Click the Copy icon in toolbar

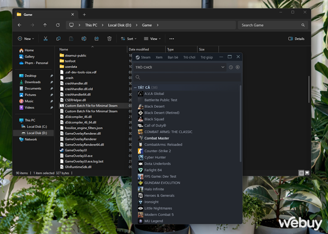58,39
